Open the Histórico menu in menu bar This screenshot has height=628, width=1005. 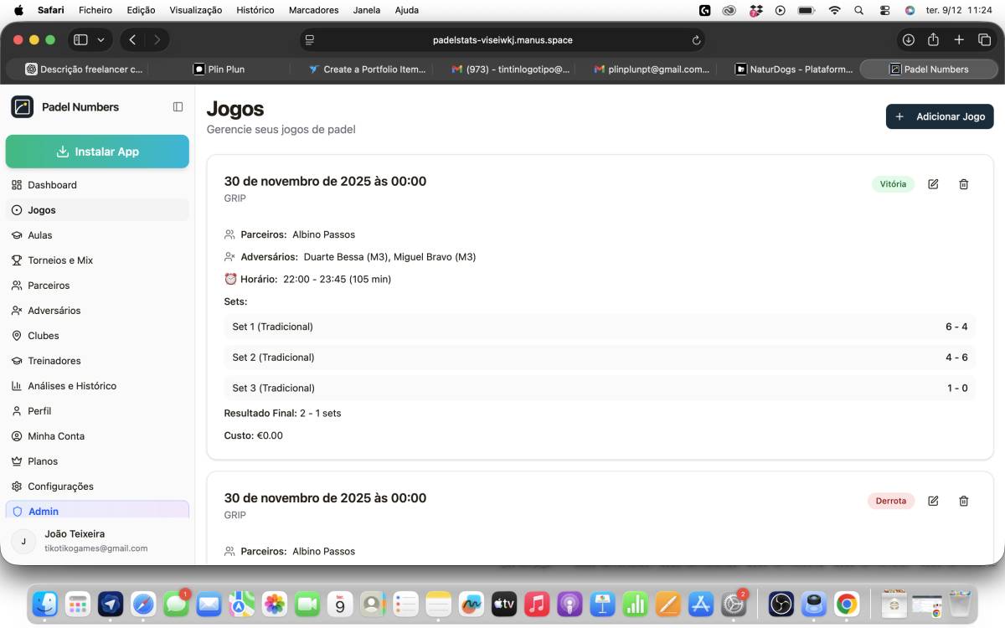(x=255, y=10)
